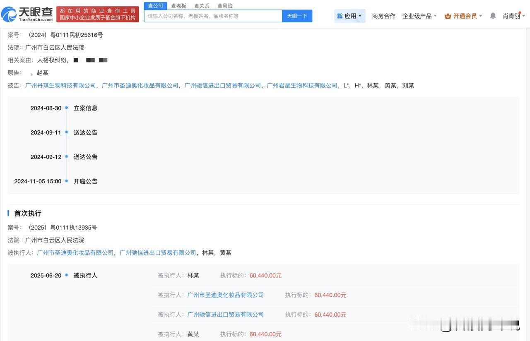Switch to the 查公司 tab

tap(156, 6)
